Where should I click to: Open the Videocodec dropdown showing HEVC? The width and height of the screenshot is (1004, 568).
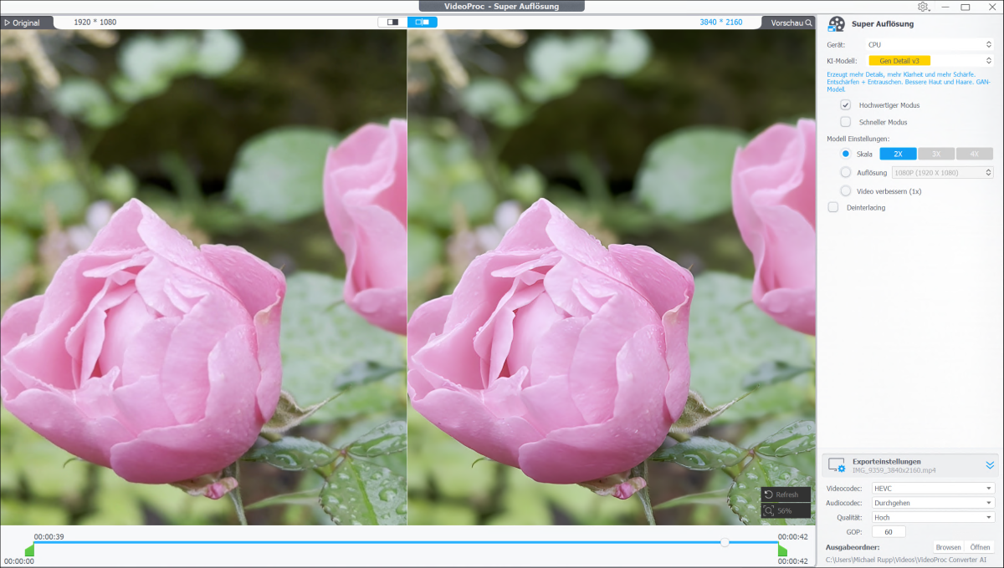coord(932,487)
